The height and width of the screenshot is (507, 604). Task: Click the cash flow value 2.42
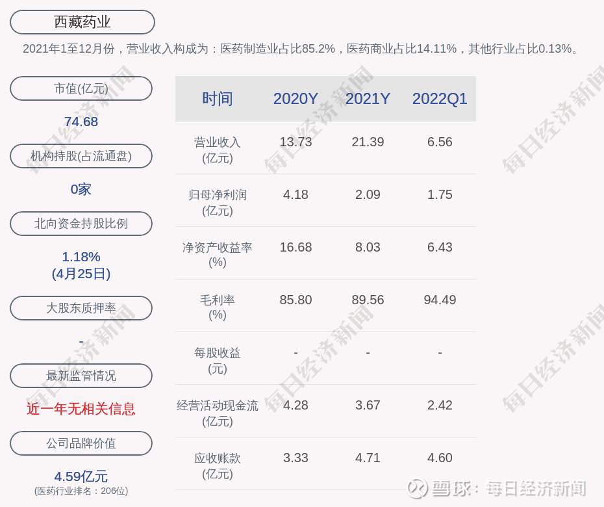tap(440, 405)
